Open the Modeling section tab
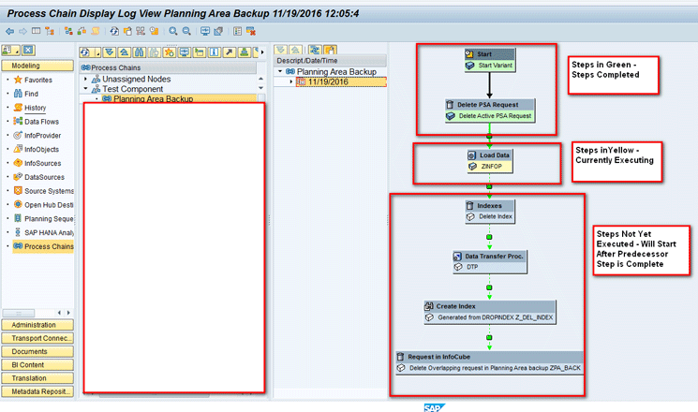The width and height of the screenshot is (698, 412). pyautogui.click(x=37, y=66)
